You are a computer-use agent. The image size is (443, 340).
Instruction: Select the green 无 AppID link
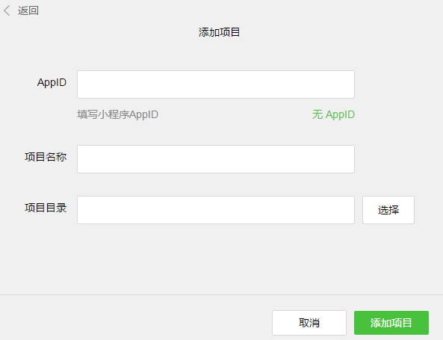click(333, 114)
